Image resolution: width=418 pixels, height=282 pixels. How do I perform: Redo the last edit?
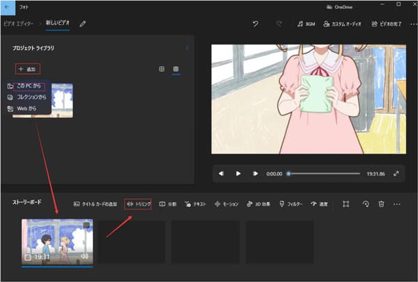point(279,24)
